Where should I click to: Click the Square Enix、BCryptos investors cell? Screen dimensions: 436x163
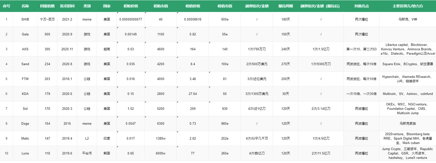(408, 64)
